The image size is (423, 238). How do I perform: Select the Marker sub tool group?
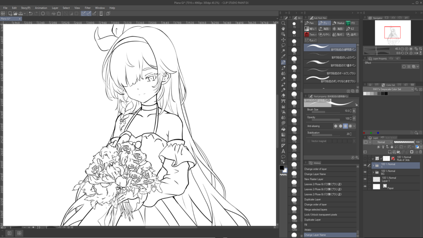click(x=338, y=23)
